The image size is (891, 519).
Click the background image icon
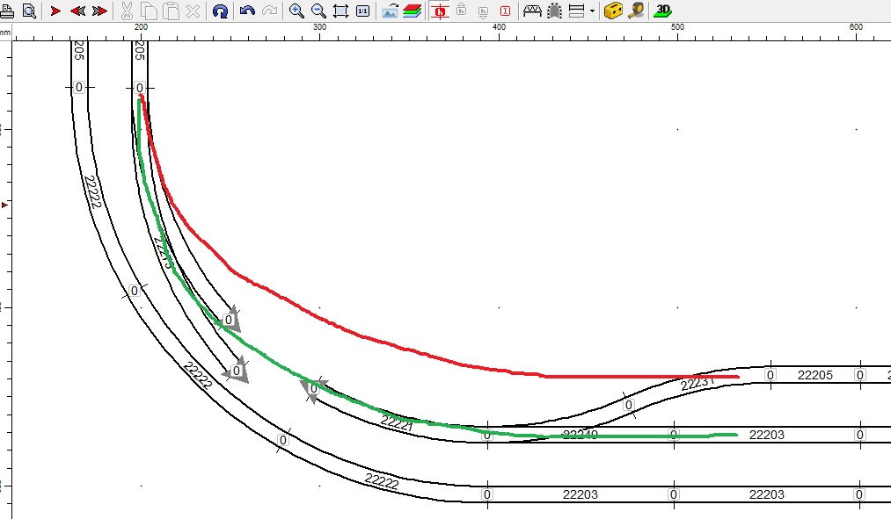coord(390,11)
